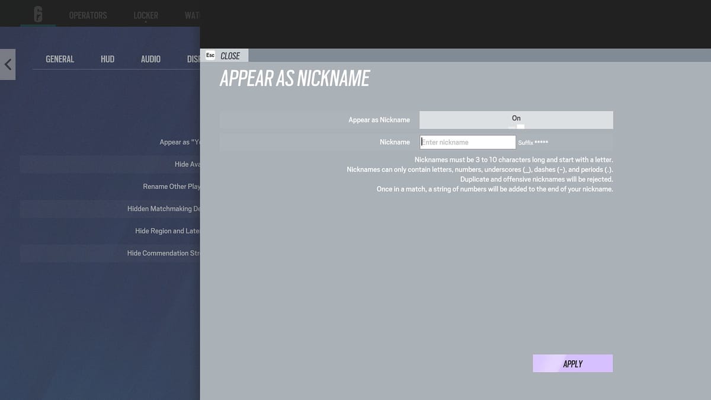Switch to the HUD settings tab
Viewport: 711px width, 400px height.
click(x=107, y=59)
